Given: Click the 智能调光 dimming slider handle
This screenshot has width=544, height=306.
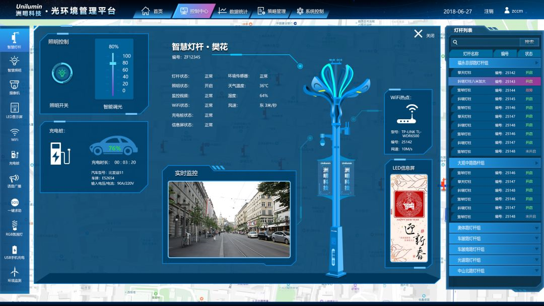Looking at the screenshot, I should click(x=114, y=63).
